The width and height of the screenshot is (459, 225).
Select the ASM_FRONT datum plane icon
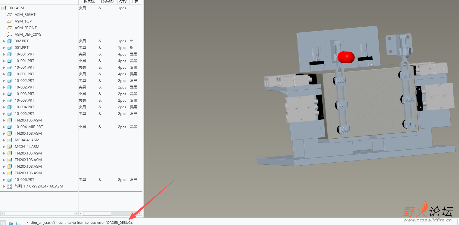(9, 28)
